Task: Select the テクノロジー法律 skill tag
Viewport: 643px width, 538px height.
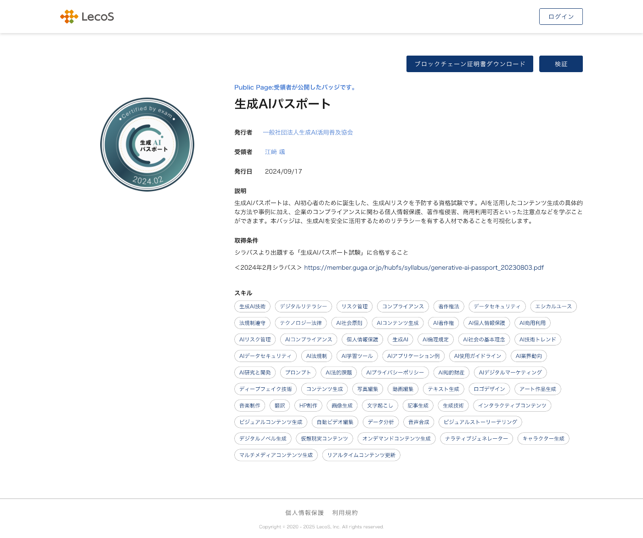Action: pos(301,323)
